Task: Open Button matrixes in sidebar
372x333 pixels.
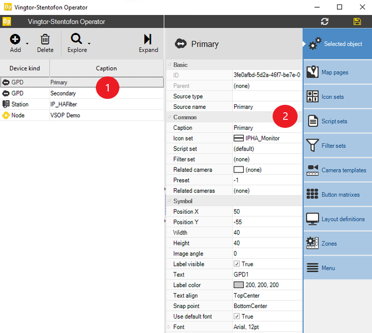Action: (337, 195)
